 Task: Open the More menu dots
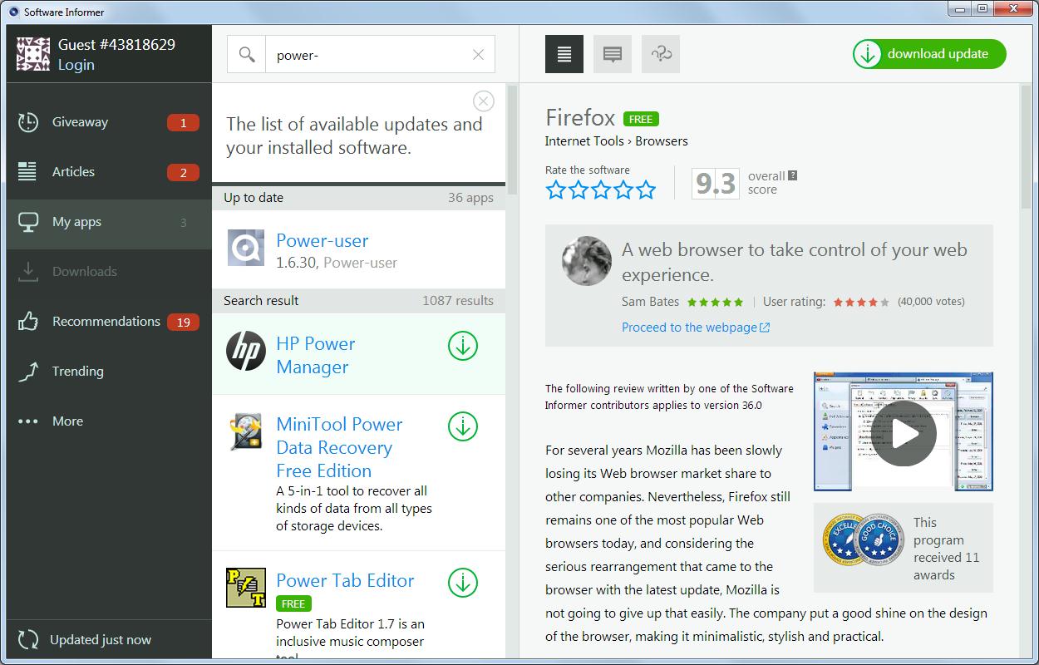(28, 421)
